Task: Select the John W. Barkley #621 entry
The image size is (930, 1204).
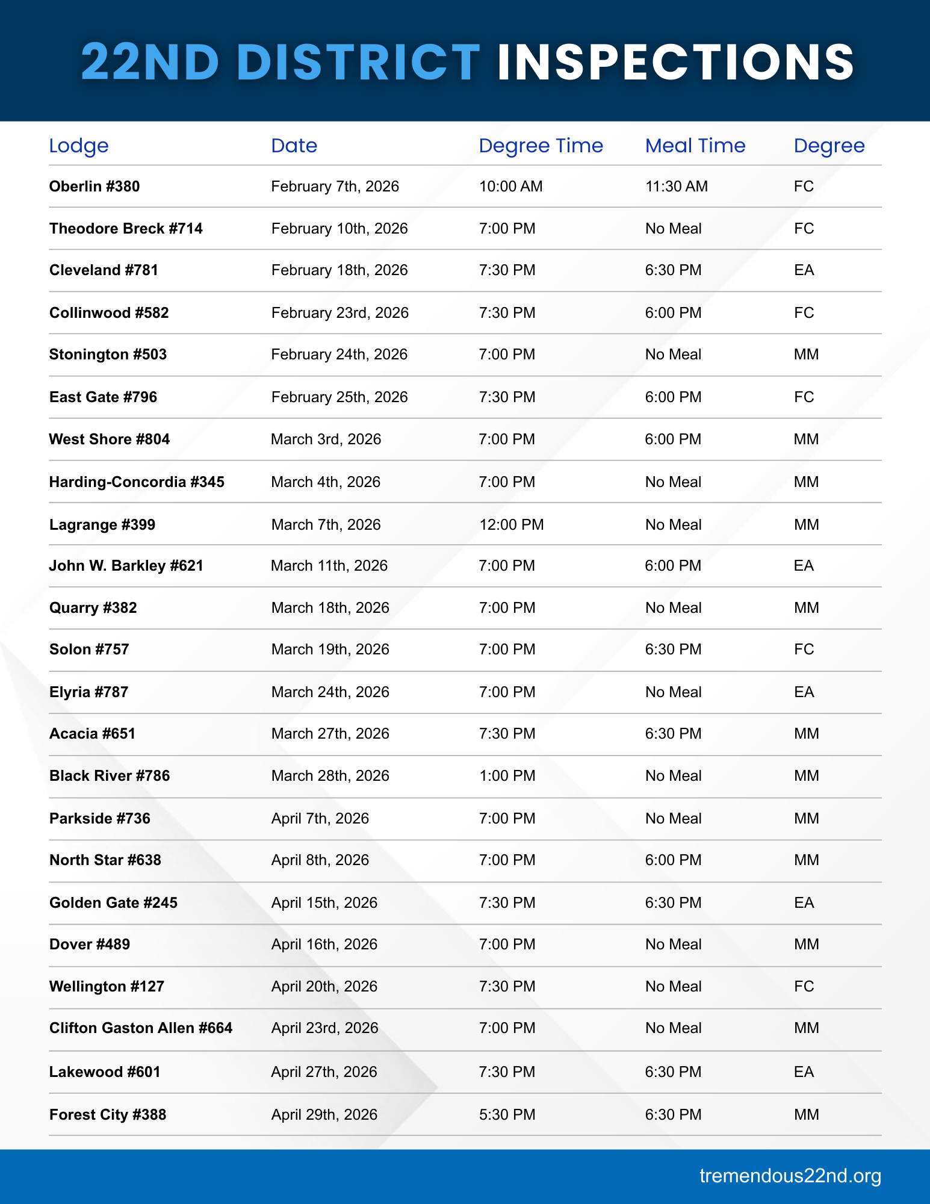Action: [x=126, y=566]
